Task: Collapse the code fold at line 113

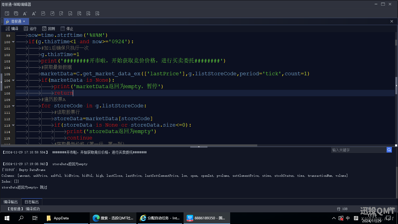Action: click(13, 125)
